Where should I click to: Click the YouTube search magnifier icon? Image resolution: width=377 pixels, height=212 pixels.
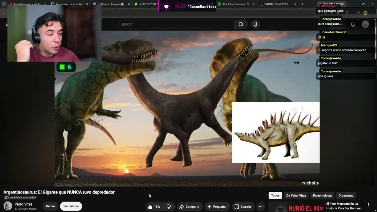pyautogui.click(x=241, y=24)
